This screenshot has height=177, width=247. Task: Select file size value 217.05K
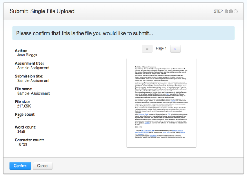[24, 106]
